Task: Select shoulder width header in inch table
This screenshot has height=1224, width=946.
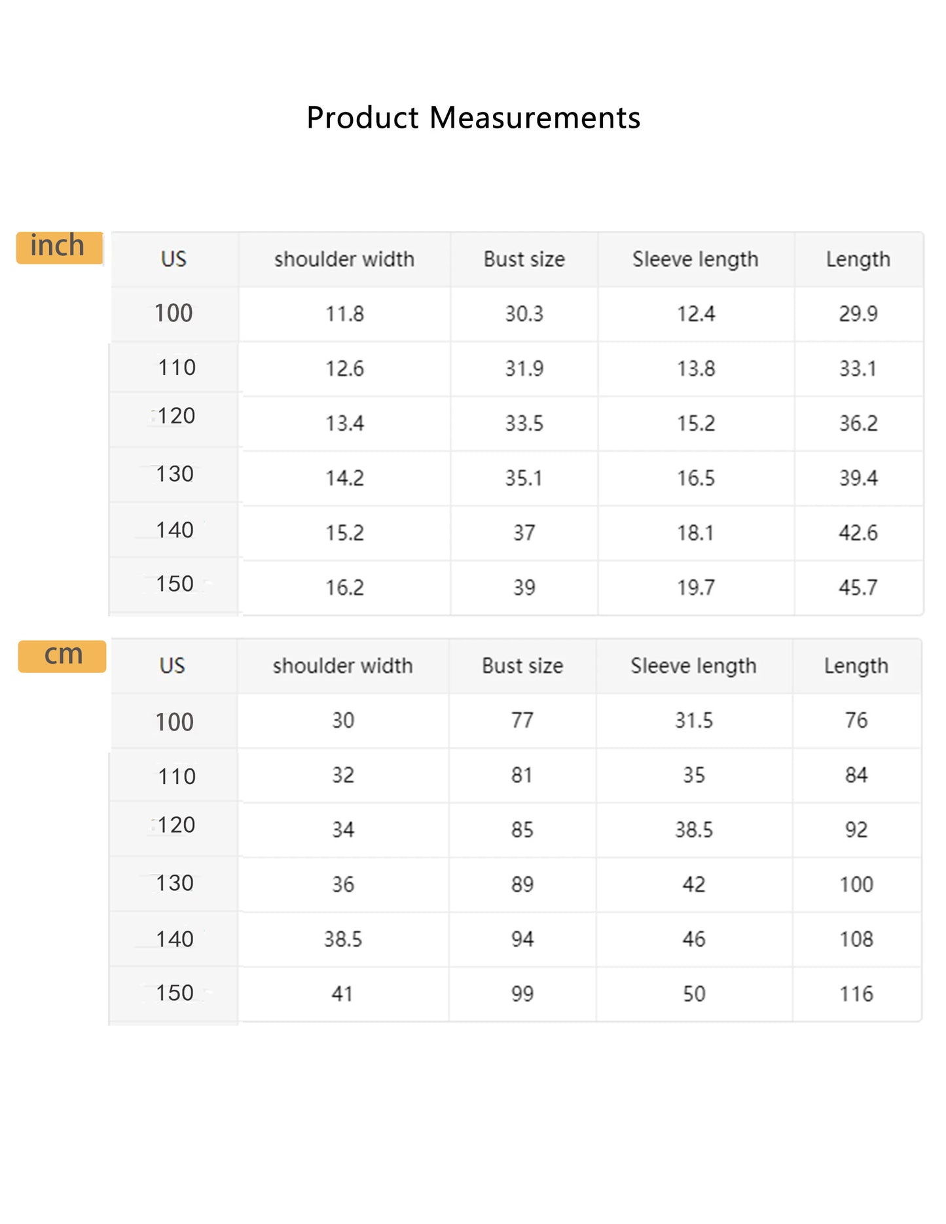Action: 344,259
